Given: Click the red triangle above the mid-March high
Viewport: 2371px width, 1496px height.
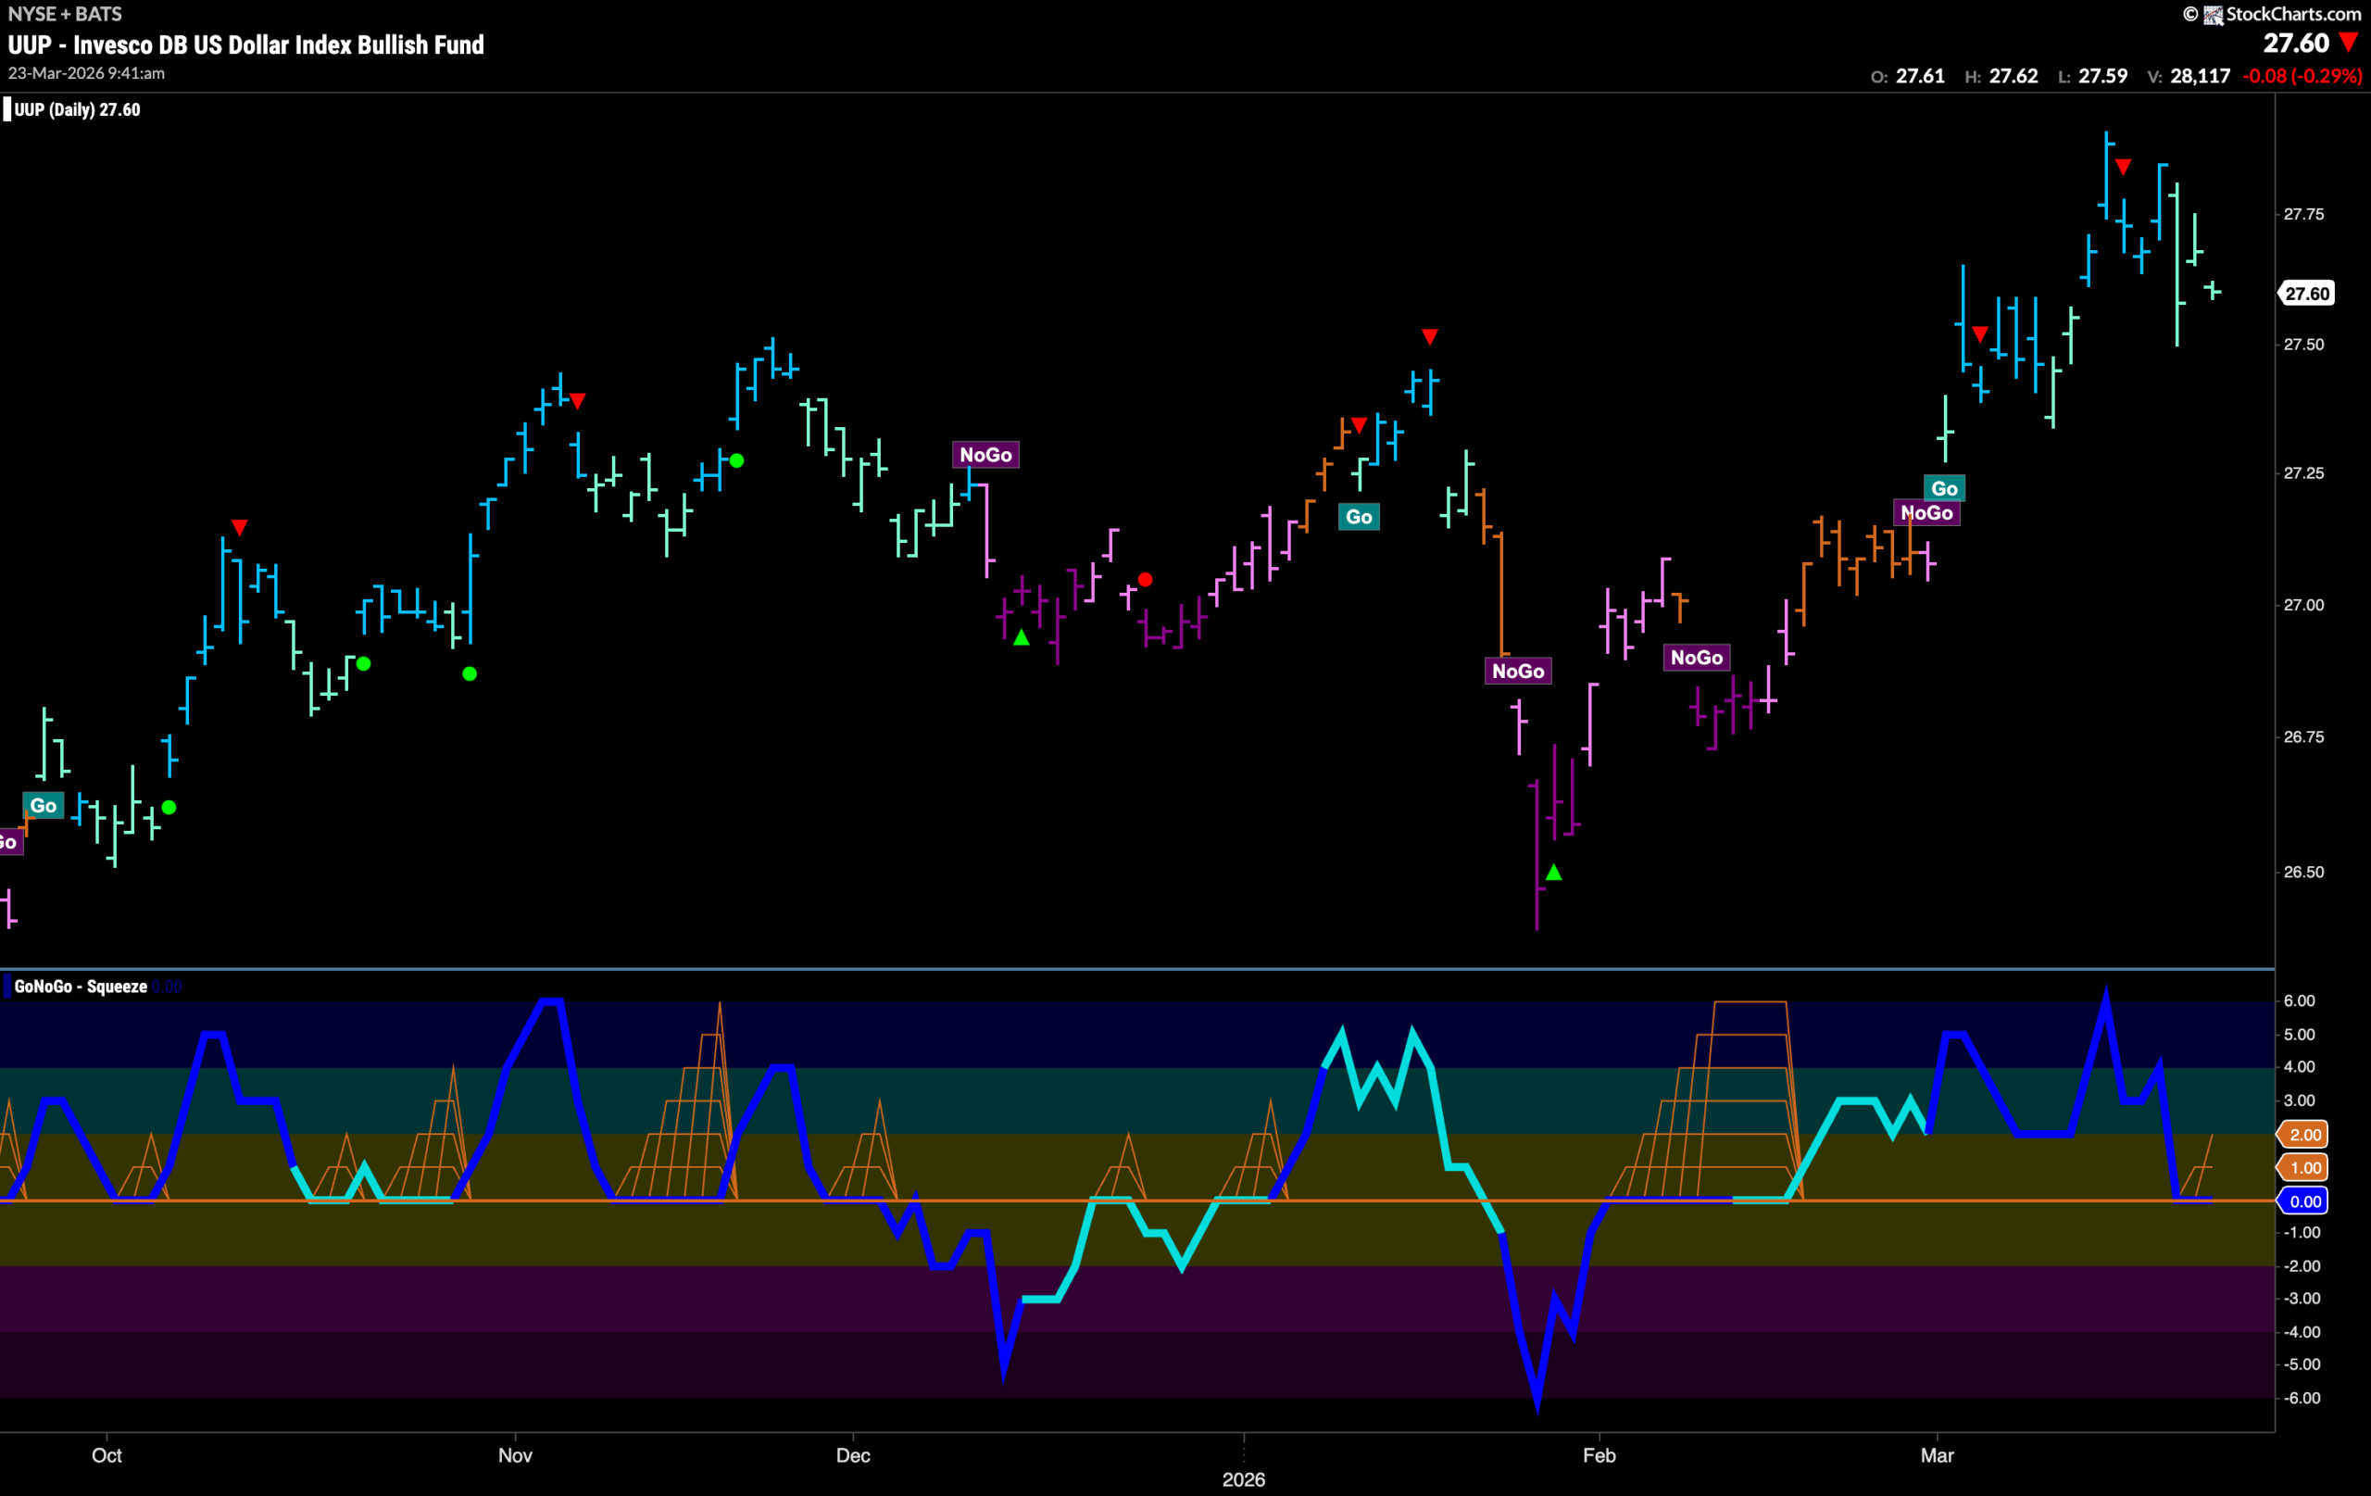Looking at the screenshot, I should point(2123,168).
